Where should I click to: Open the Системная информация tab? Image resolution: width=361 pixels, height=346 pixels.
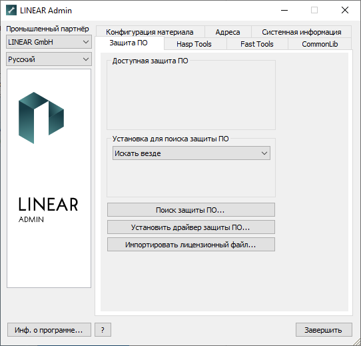point(301,32)
